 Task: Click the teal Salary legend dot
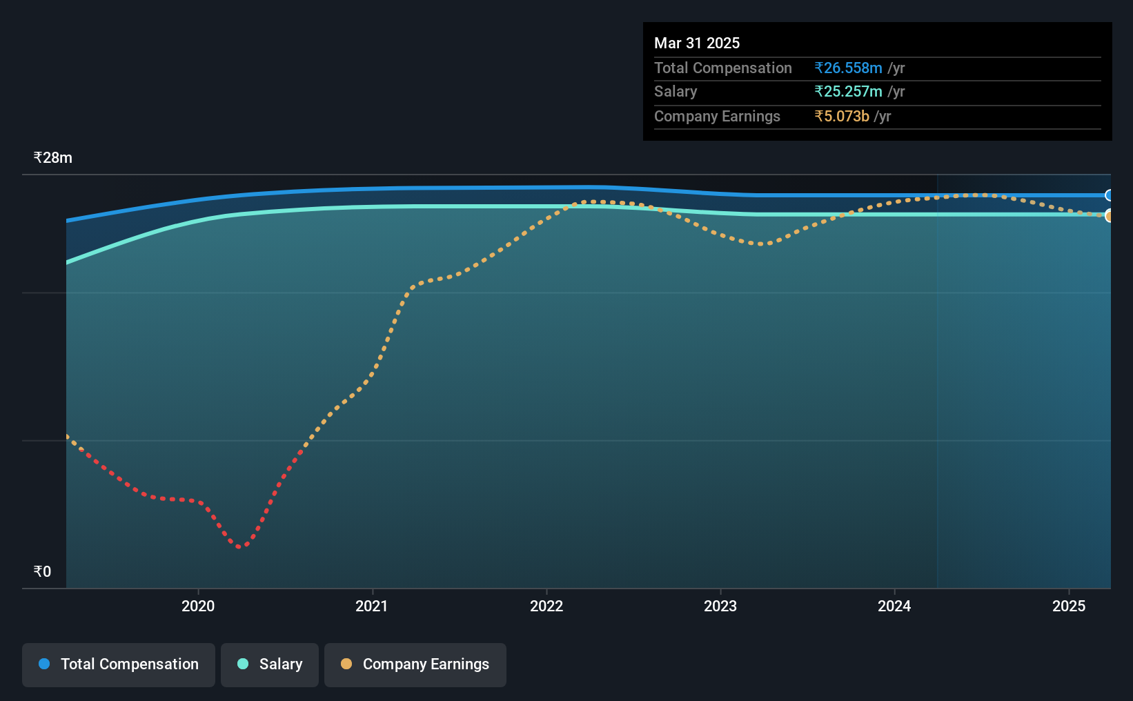[243, 664]
